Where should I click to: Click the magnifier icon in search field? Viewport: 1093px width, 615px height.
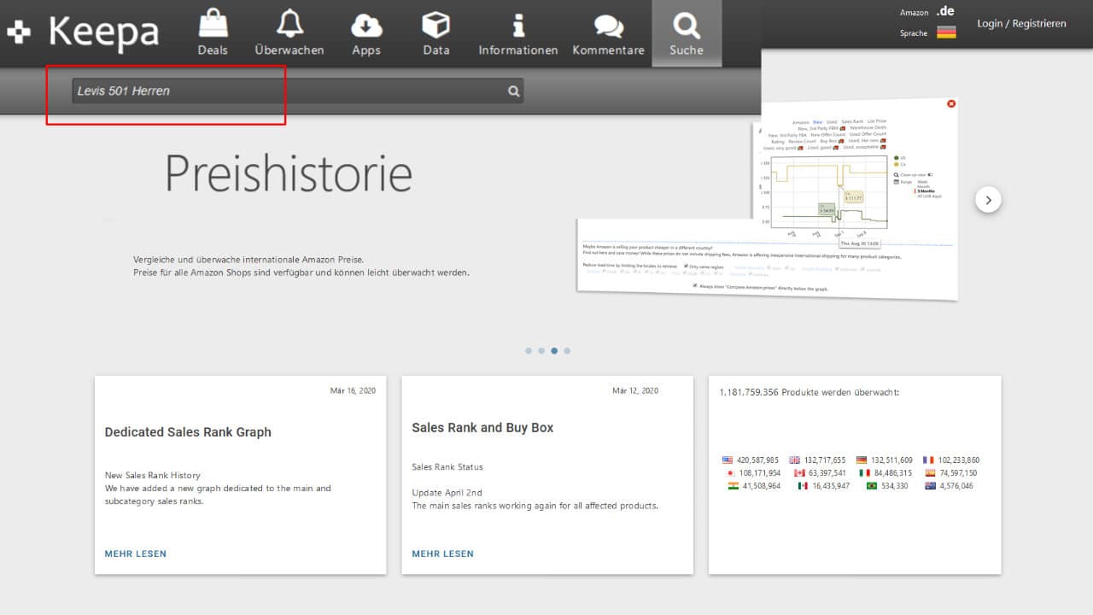tap(513, 91)
